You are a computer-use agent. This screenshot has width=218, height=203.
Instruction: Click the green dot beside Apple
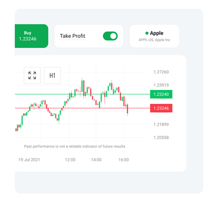(x=147, y=33)
